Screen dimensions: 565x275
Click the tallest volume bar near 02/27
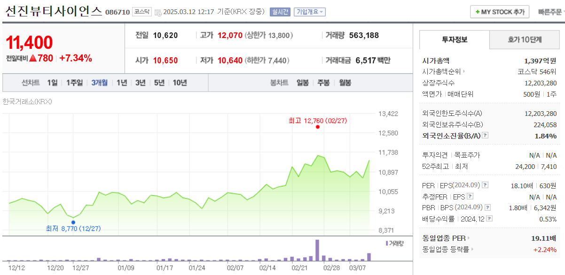click(x=317, y=250)
